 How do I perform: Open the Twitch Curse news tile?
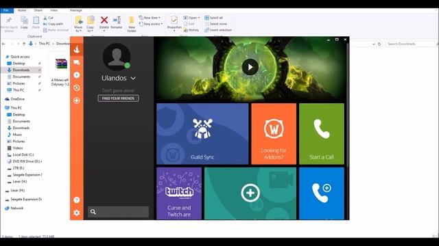pyautogui.click(x=179, y=193)
